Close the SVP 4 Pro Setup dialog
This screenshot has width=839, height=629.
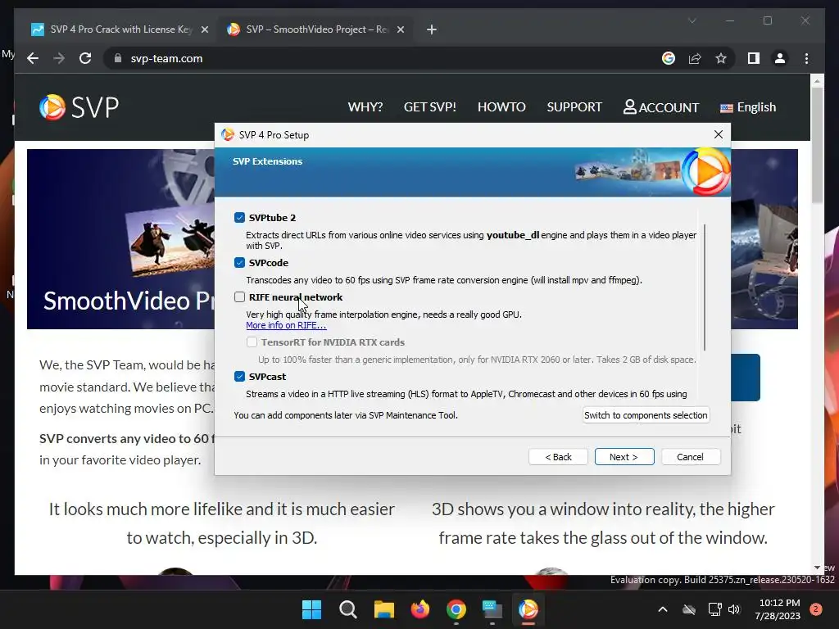coord(718,135)
